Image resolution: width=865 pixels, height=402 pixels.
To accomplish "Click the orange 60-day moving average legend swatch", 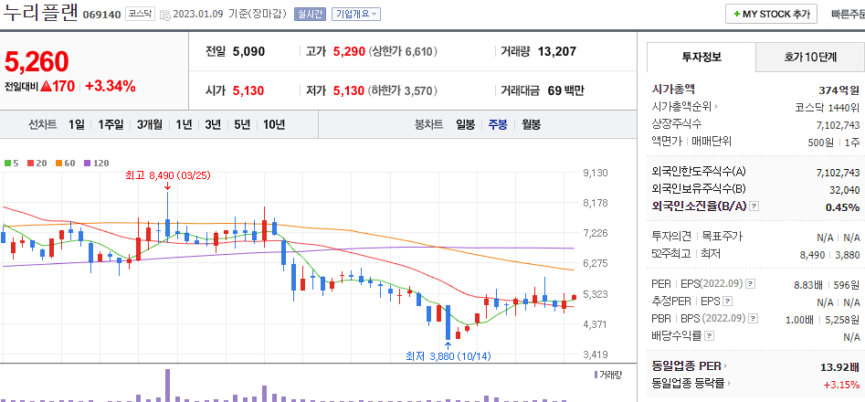I will point(58,164).
